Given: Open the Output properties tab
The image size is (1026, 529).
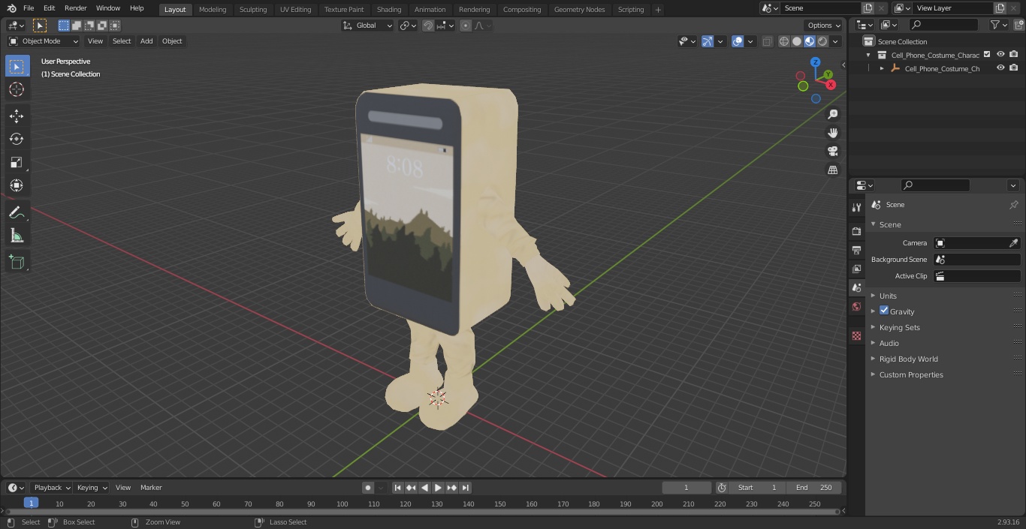Looking at the screenshot, I should 856,250.
